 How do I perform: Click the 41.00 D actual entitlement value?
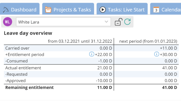pos(169,68)
